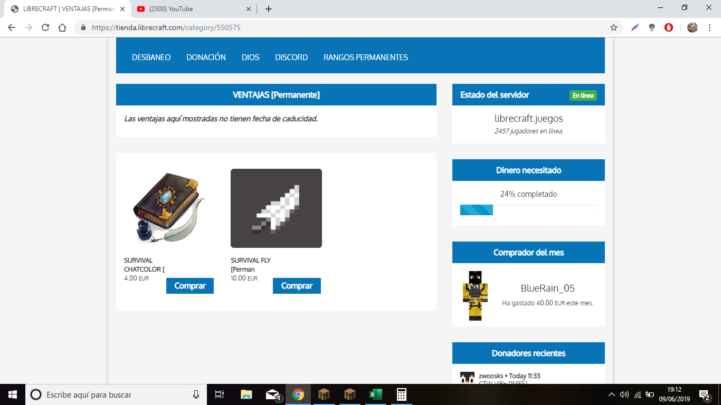Open the white feather product image
Image resolution: width=721 pixels, height=405 pixels.
(276, 208)
